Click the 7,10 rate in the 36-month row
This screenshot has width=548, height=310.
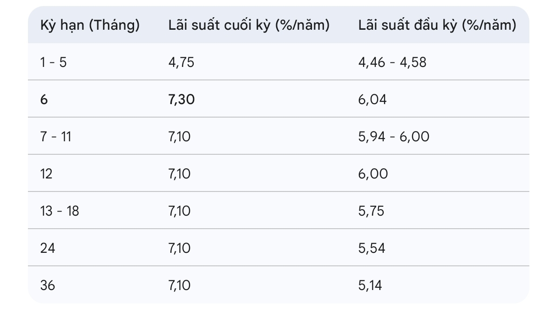179,285
